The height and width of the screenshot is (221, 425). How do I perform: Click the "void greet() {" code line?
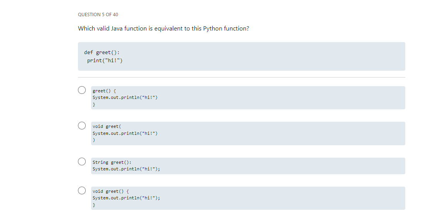point(110,191)
